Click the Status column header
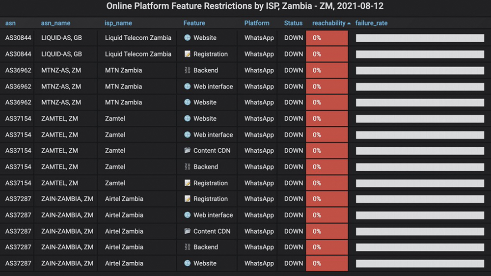The width and height of the screenshot is (491, 276). tap(294, 23)
